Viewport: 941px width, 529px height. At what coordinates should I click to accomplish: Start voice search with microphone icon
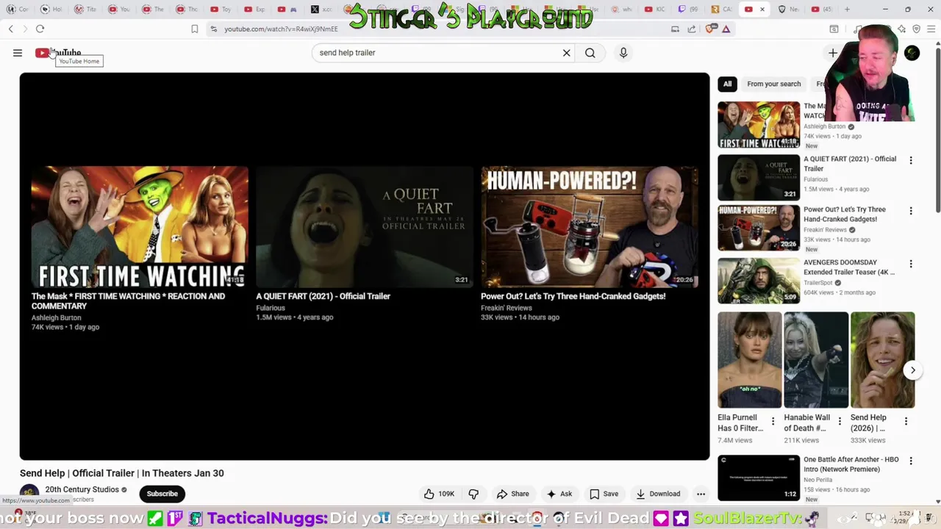coord(623,53)
